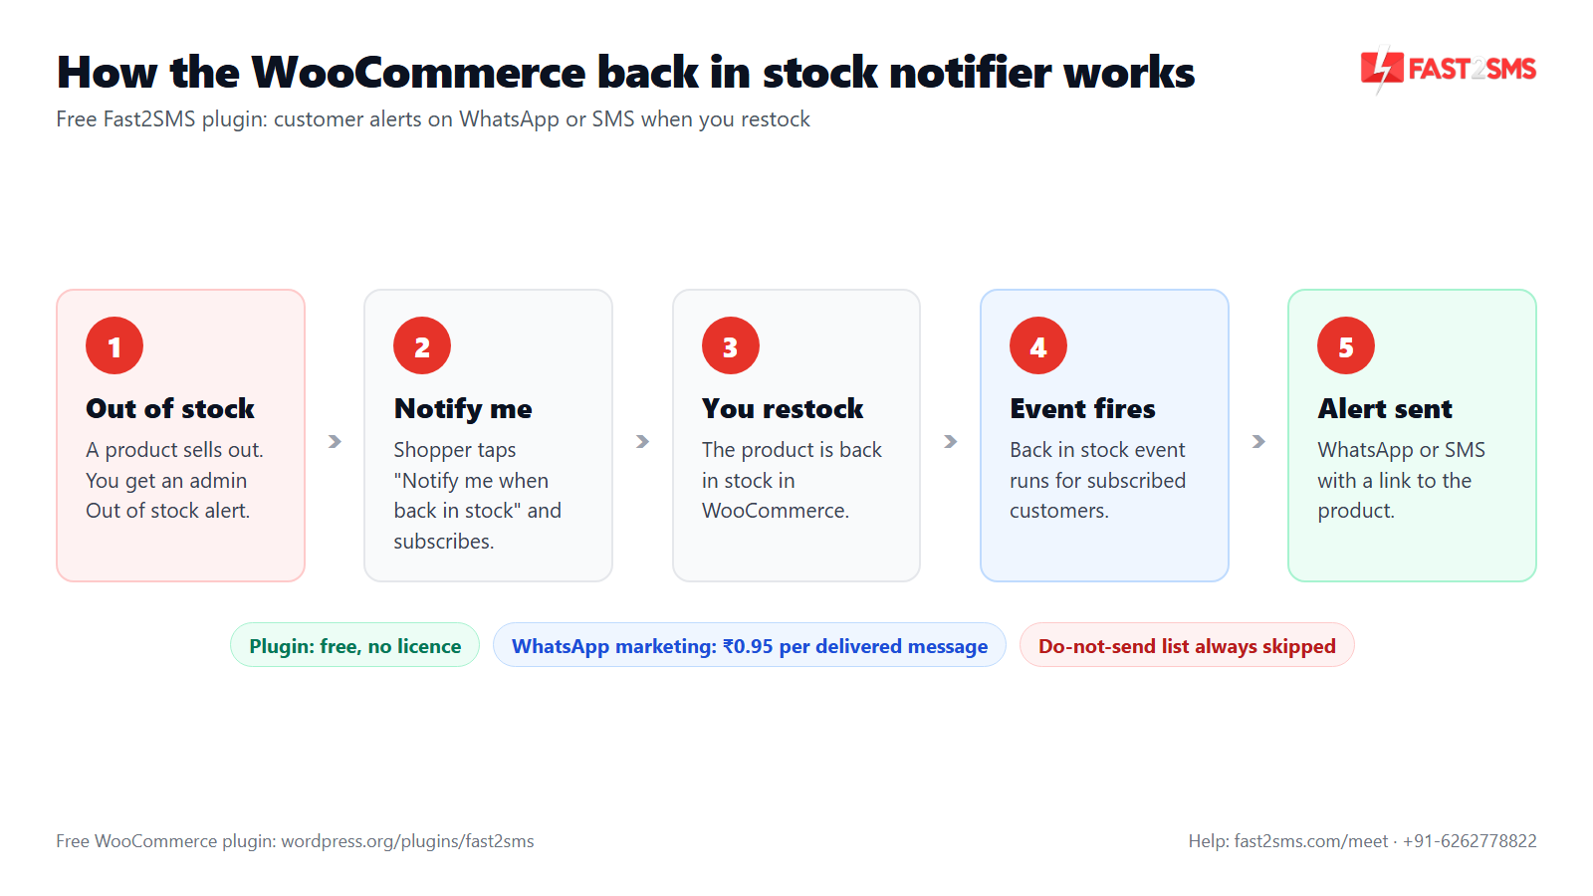Click the chevron after Notify me card
This screenshot has width=1593, height=896.
click(x=642, y=441)
